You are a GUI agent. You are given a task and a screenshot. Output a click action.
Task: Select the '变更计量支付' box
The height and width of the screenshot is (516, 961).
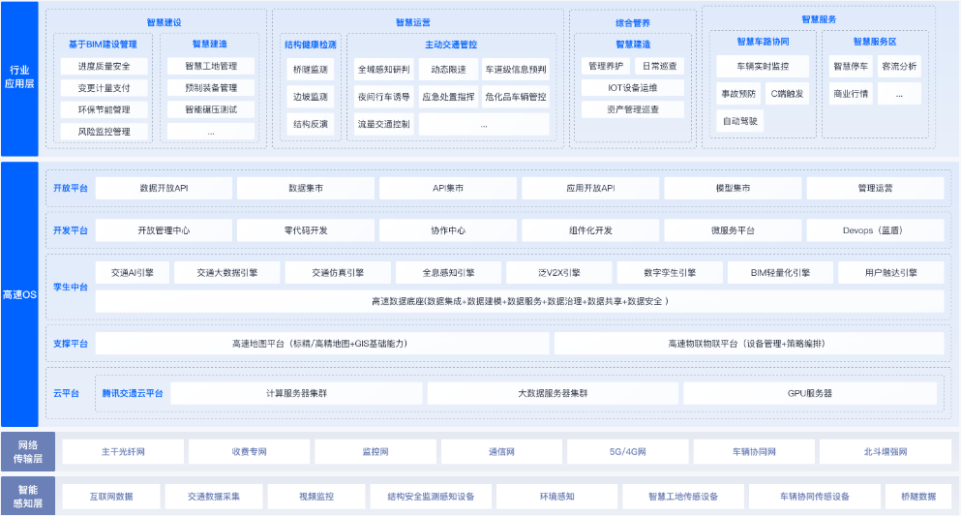(104, 88)
